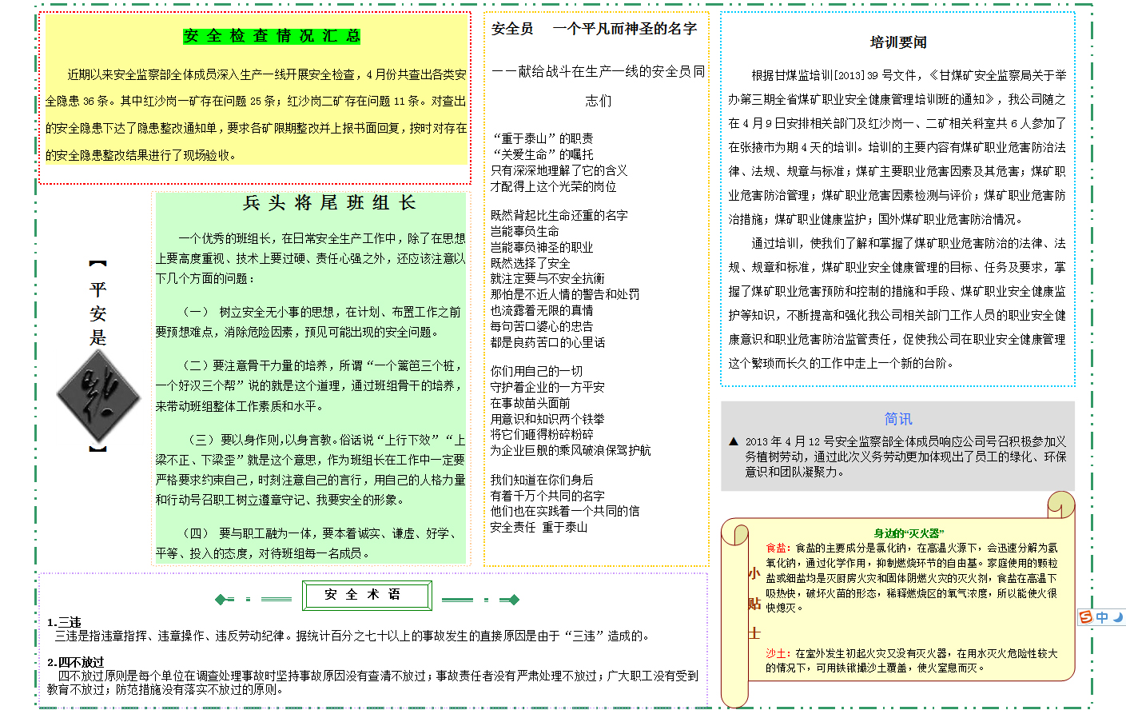The width and height of the screenshot is (1126, 710).
Task: Click the black triangle bullet in 简讯
Action: pyautogui.click(x=734, y=441)
